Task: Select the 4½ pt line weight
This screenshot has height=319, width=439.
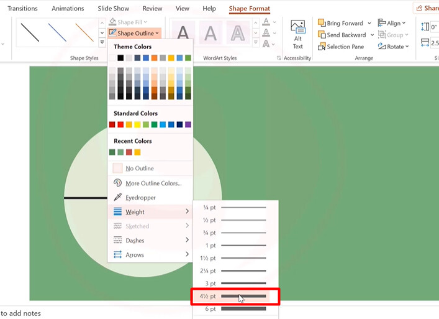Action: [235, 296]
